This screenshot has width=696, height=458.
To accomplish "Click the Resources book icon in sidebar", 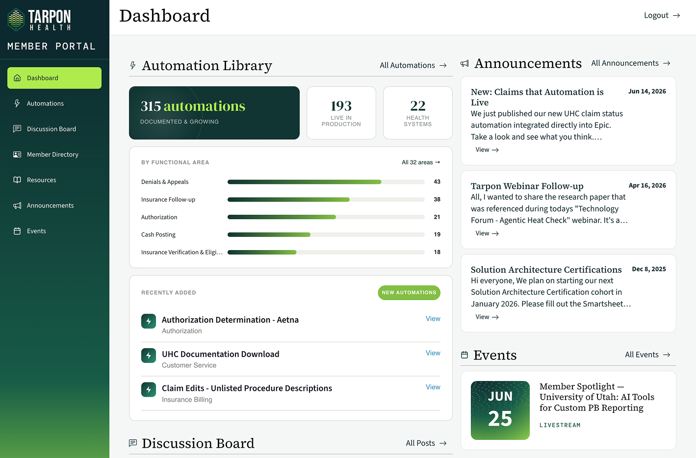I will pyautogui.click(x=17, y=180).
